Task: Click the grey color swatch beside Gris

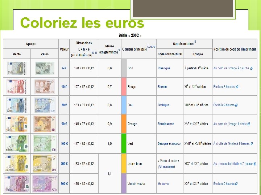Action: coord(124,68)
